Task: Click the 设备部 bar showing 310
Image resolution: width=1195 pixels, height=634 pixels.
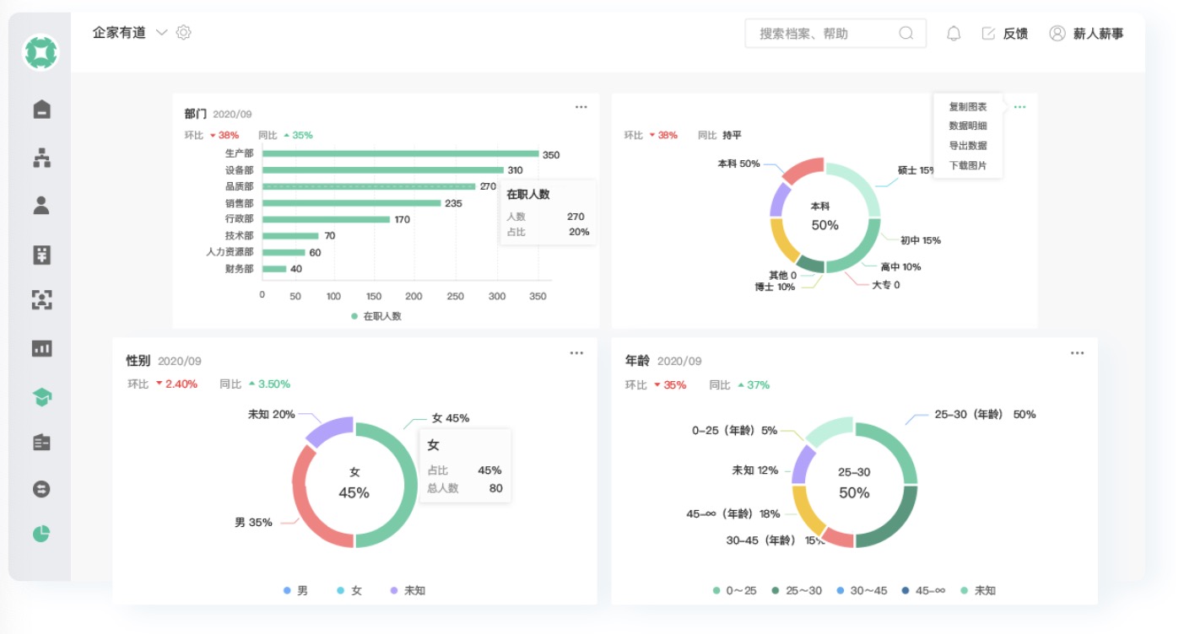Action: click(x=383, y=169)
